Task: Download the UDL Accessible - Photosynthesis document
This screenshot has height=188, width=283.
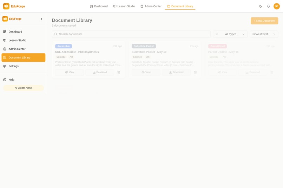Action: pos(100,72)
